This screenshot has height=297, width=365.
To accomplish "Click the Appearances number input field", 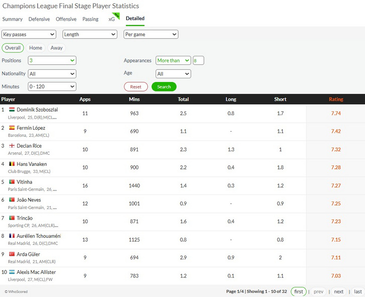I will click(198, 61).
